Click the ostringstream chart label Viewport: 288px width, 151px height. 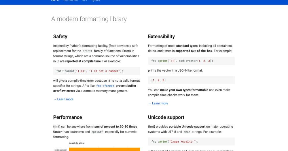(x=61, y=150)
